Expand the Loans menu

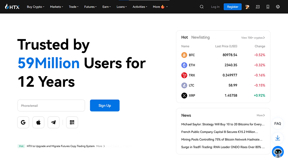click(x=122, y=7)
